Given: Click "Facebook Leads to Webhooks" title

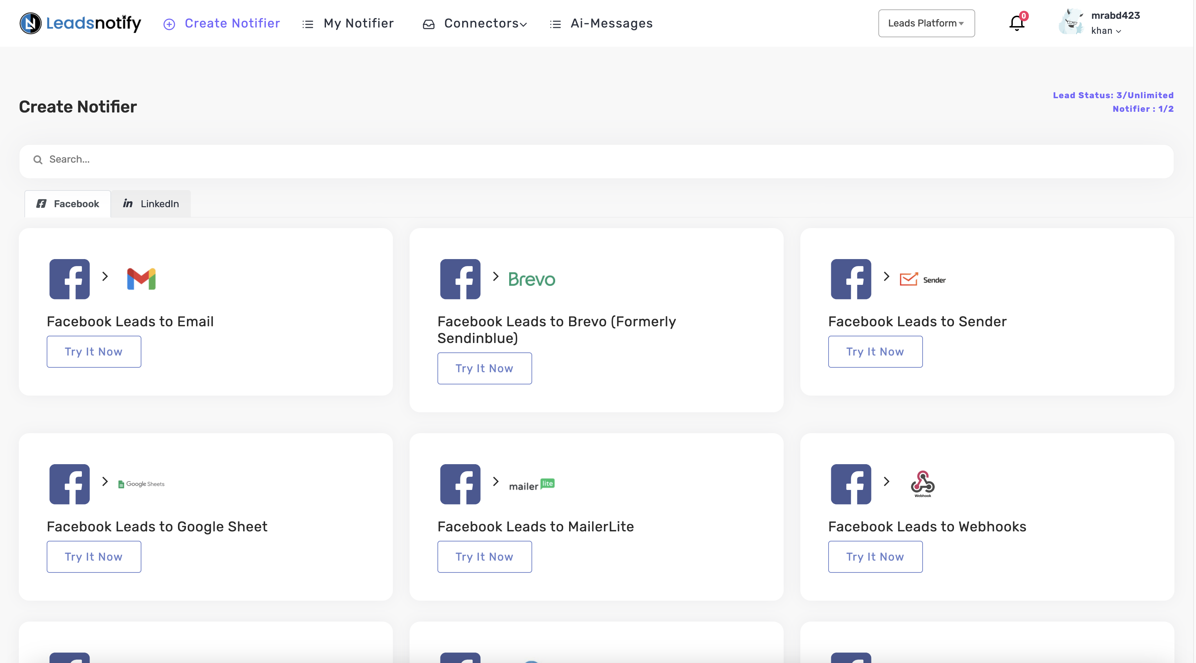Looking at the screenshot, I should click(927, 526).
